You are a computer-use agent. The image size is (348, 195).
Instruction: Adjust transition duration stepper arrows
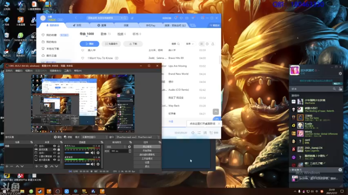click(130, 151)
